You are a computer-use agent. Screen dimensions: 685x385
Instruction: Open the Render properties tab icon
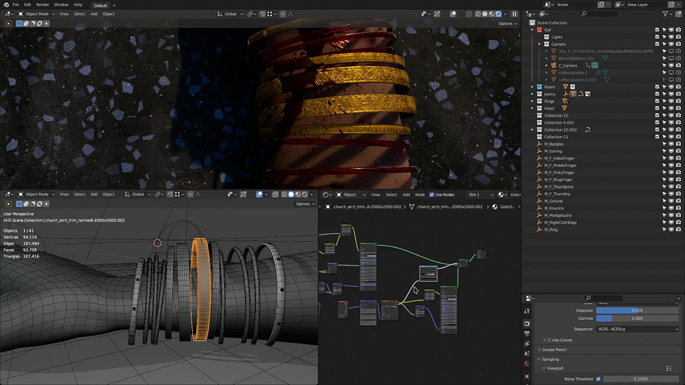pyautogui.click(x=527, y=323)
